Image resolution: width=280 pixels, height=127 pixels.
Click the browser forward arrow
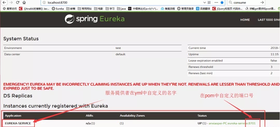pyautogui.click(x=11, y=3)
